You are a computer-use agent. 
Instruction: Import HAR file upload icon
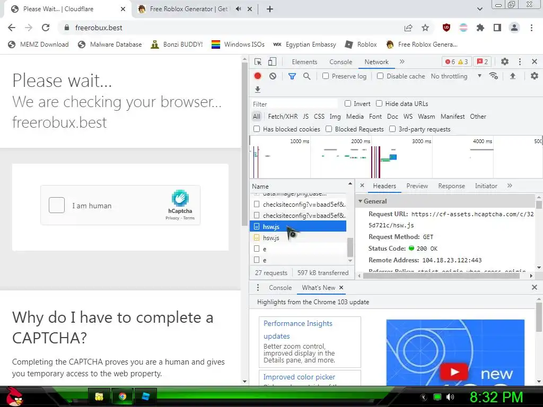point(513,76)
